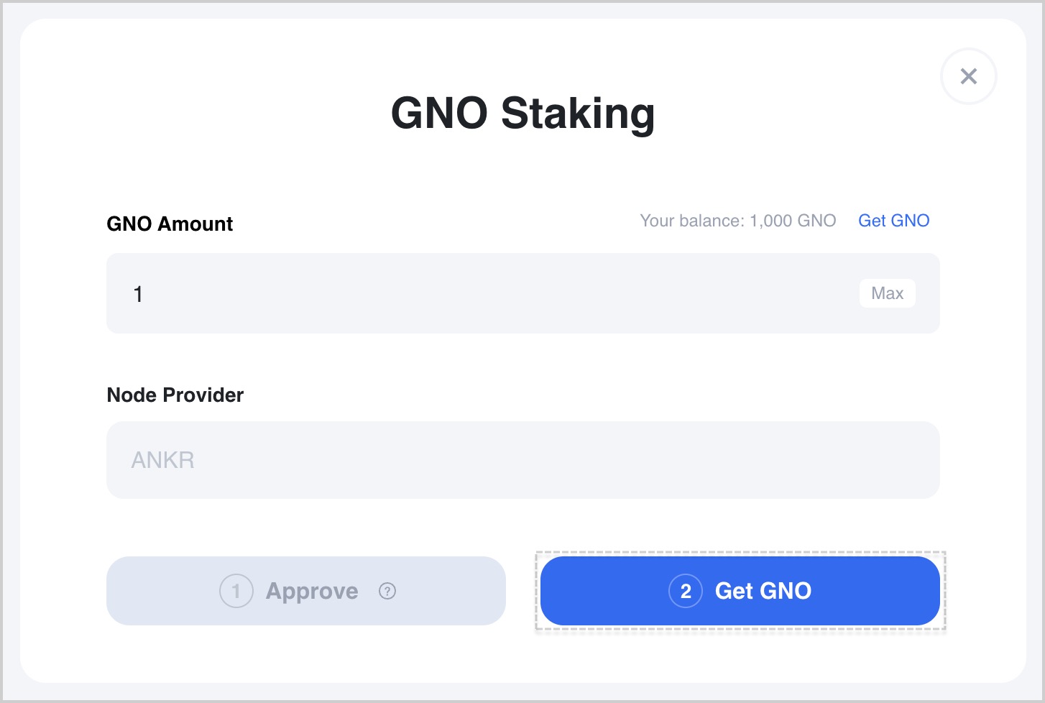This screenshot has width=1045, height=703.
Task: Click the ANKR placeholder text
Action: point(163,460)
